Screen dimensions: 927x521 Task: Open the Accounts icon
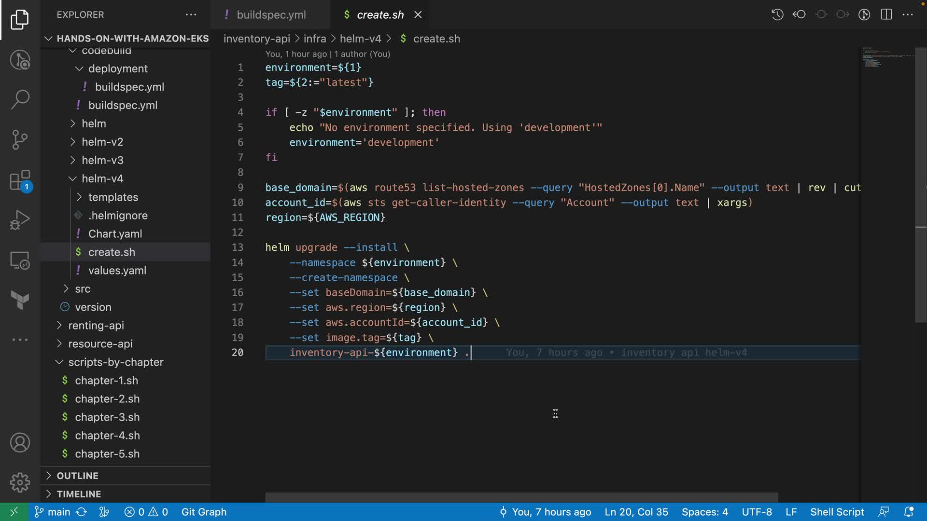click(x=20, y=442)
